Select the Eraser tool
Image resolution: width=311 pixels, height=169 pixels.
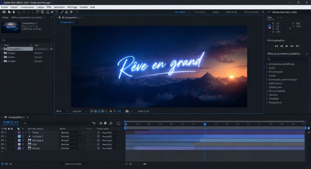(71, 12)
